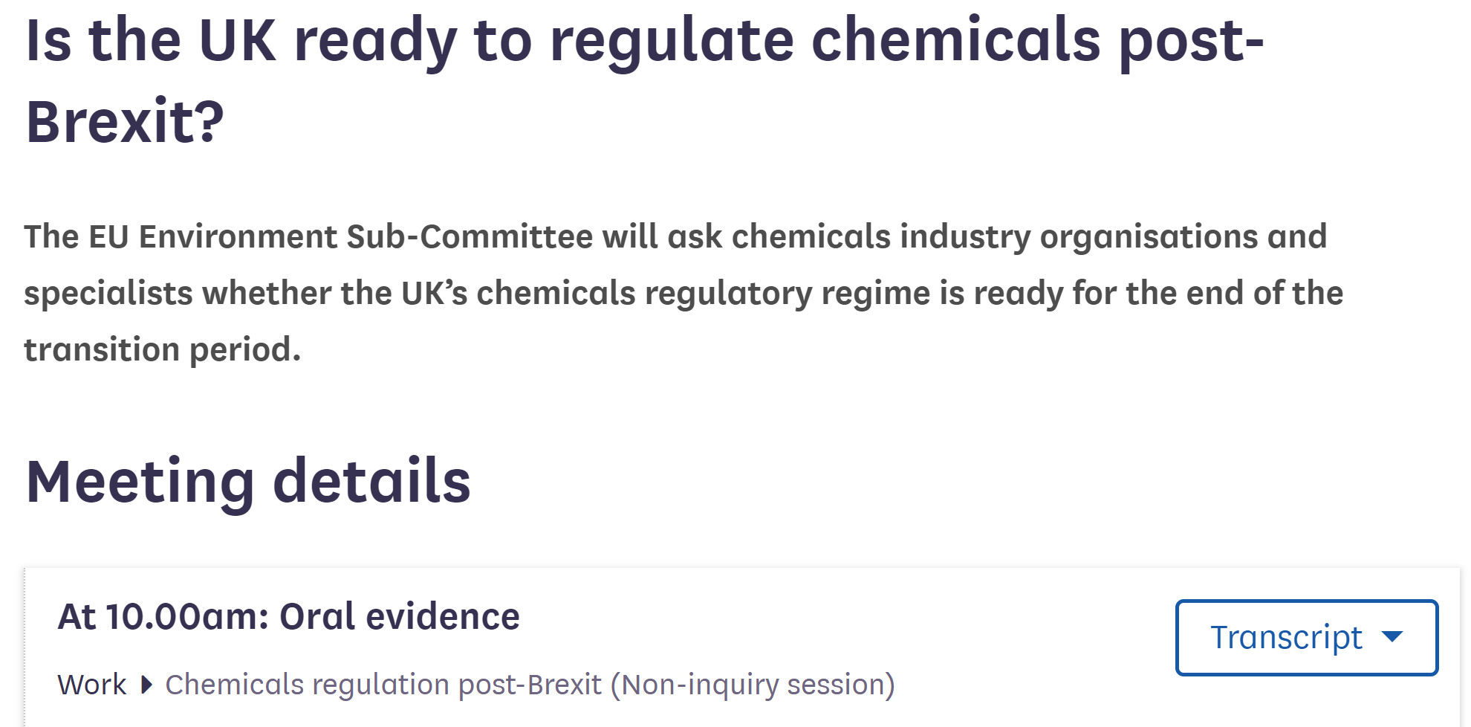Click the 'transition period.' text
The width and height of the screenshot is (1471, 727).
pyautogui.click(x=163, y=349)
